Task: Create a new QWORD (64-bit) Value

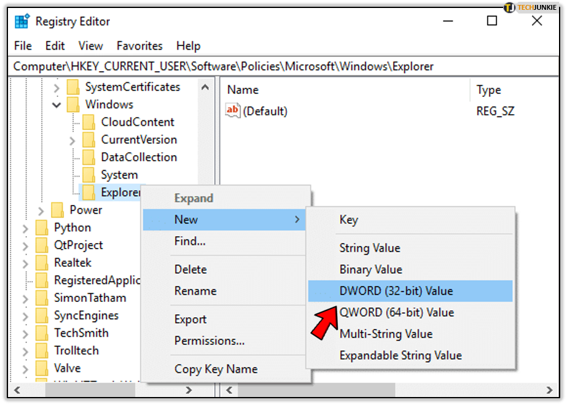Action: pos(410,312)
